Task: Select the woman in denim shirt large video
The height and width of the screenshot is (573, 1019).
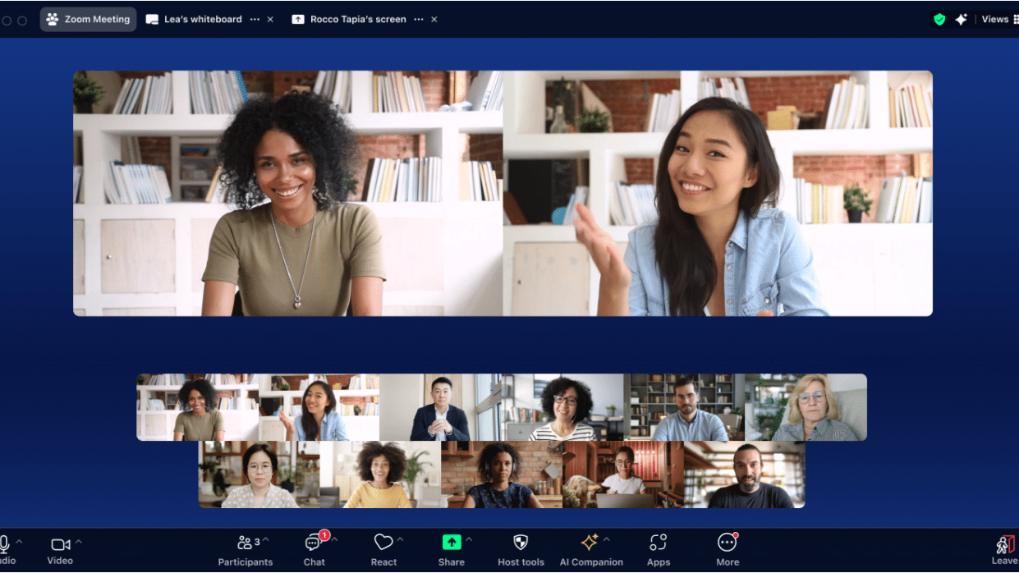Action: (718, 194)
